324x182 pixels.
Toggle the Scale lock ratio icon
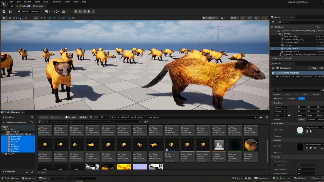pos(289,115)
